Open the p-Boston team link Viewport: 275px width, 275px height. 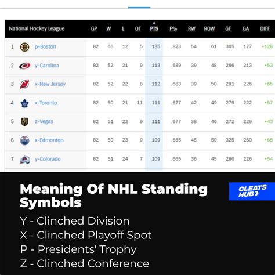click(45, 47)
